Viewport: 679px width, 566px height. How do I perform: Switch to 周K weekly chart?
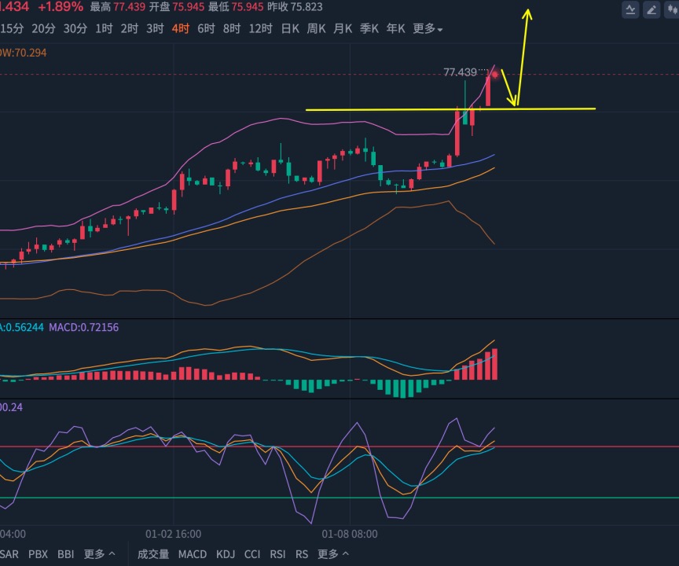point(316,28)
